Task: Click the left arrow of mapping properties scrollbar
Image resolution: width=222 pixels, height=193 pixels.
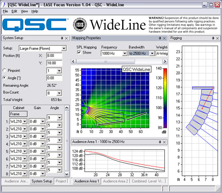Action: (74, 61)
